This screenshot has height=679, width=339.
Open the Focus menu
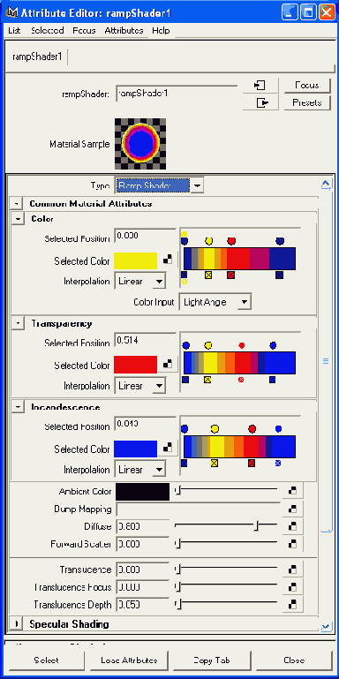pyautogui.click(x=85, y=31)
